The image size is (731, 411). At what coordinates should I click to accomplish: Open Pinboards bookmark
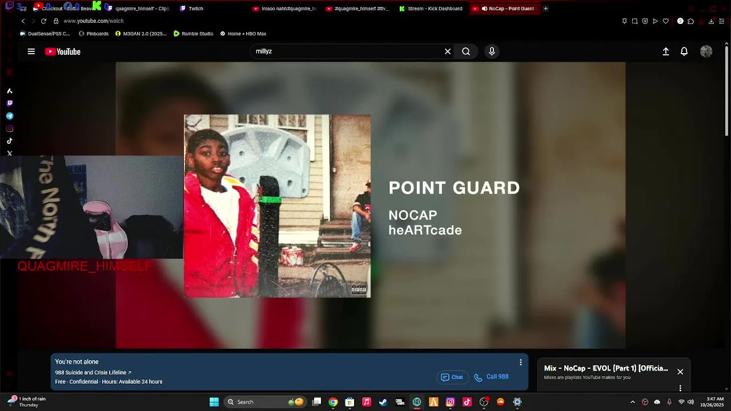click(x=94, y=34)
